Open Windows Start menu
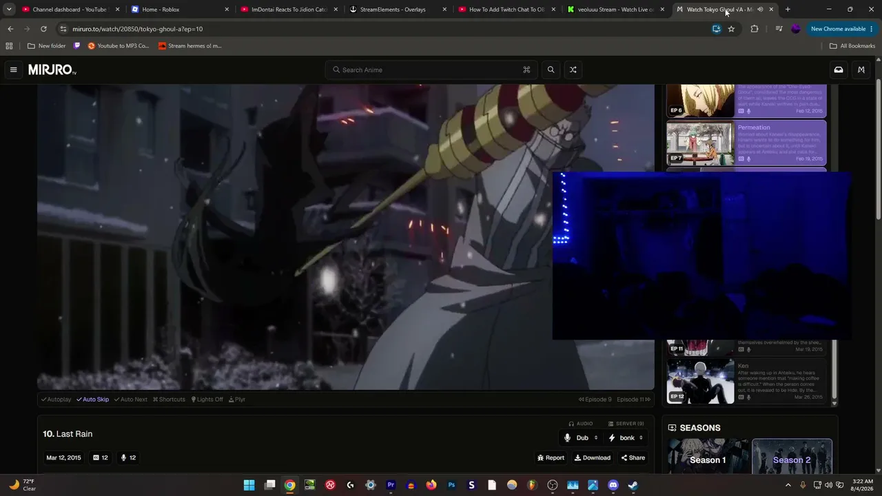Image resolution: width=882 pixels, height=496 pixels. 249,485
